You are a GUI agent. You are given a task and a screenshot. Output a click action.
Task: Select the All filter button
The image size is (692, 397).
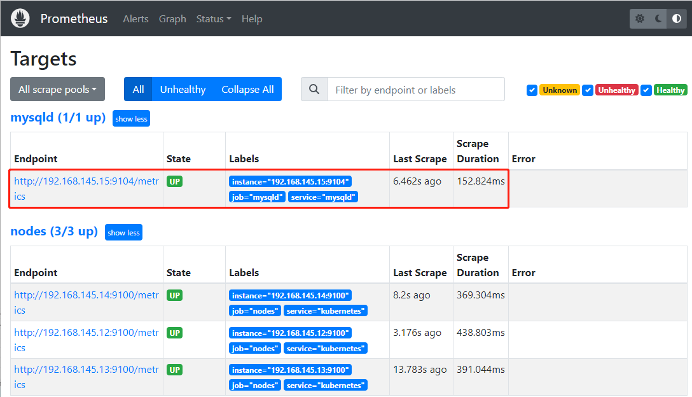(x=138, y=89)
